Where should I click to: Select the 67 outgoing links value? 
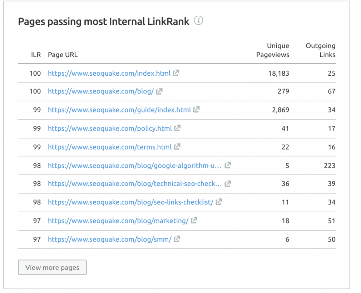[x=332, y=91]
